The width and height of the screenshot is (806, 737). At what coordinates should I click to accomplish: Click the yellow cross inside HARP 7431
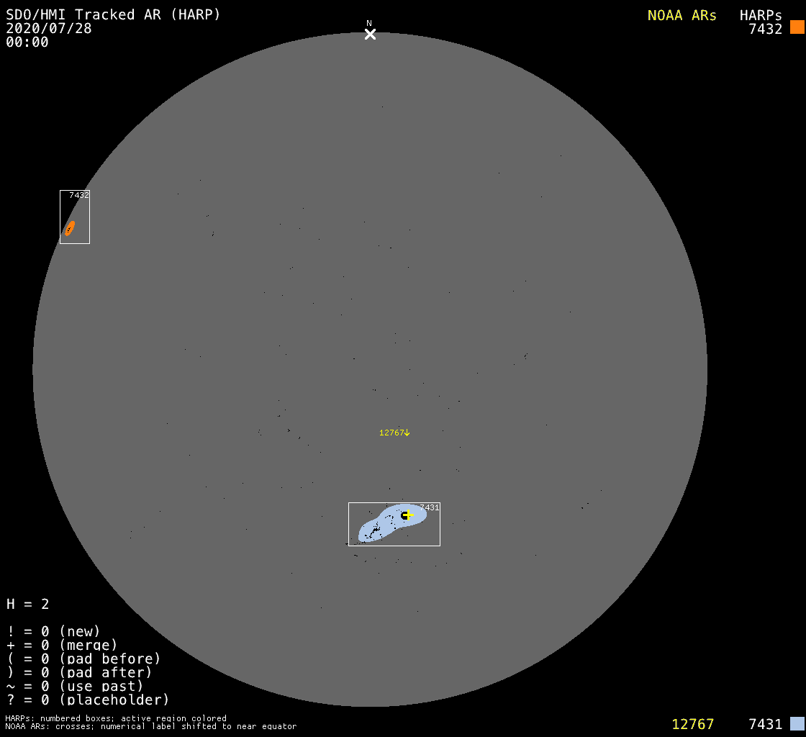click(x=408, y=515)
